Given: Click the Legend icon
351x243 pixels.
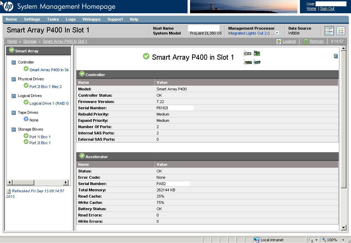Looking at the screenshot, I should pyautogui.click(x=279, y=42).
